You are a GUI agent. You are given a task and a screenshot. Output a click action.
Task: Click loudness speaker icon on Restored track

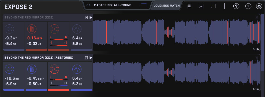click(x=9, y=69)
